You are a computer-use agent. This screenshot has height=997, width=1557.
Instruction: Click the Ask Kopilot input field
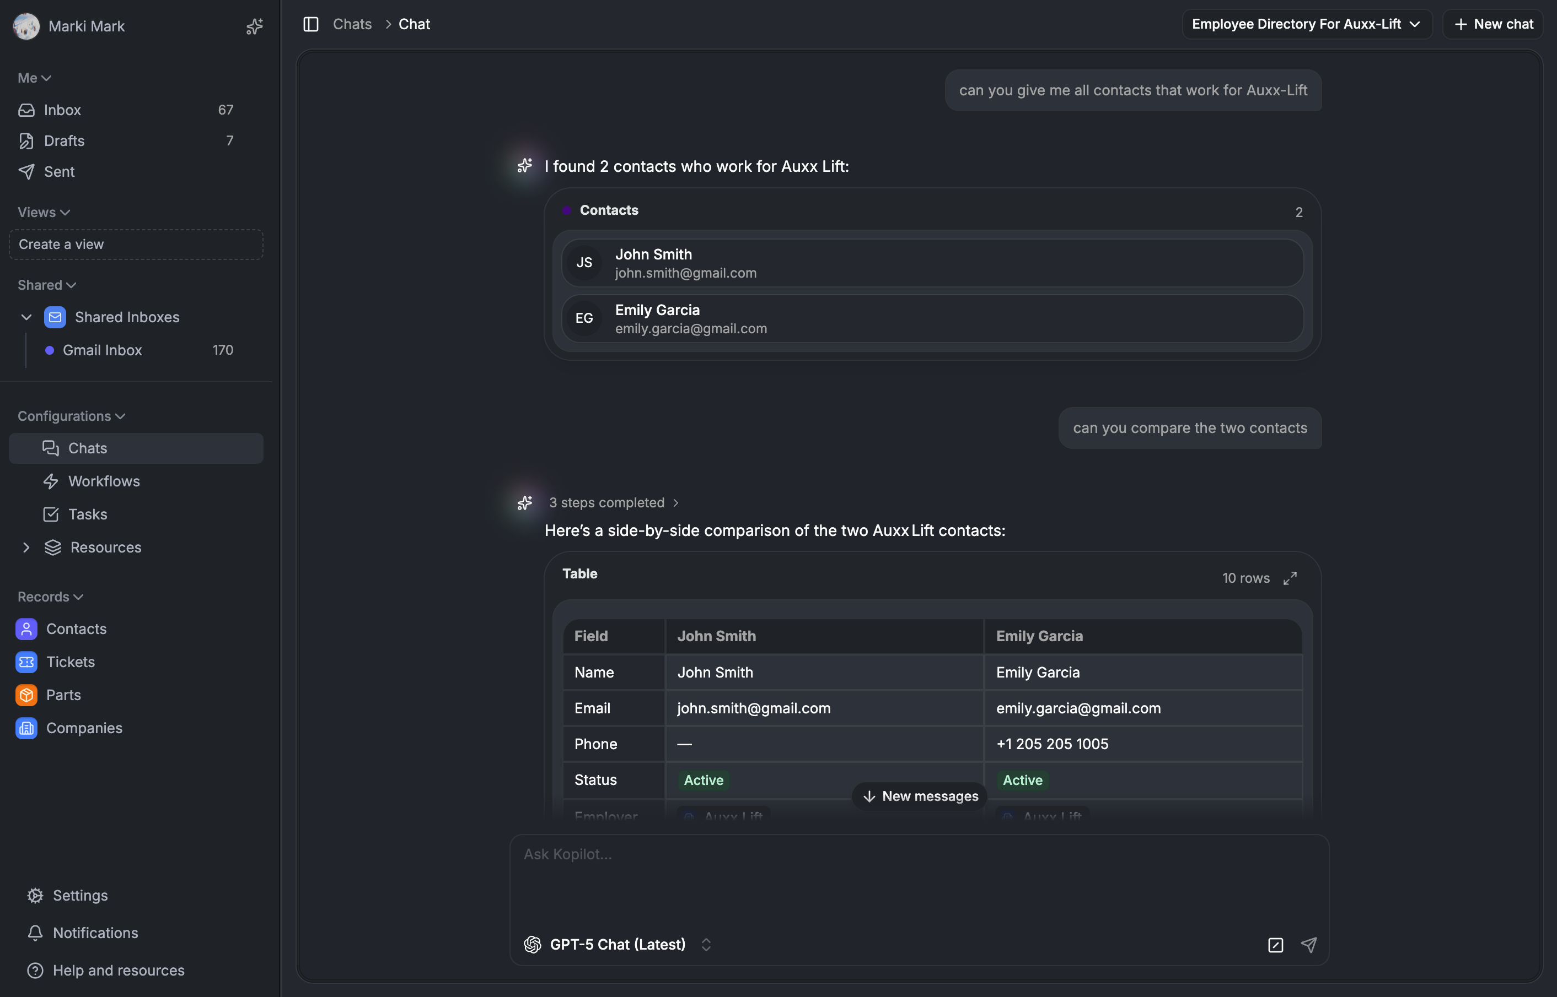tap(919, 874)
